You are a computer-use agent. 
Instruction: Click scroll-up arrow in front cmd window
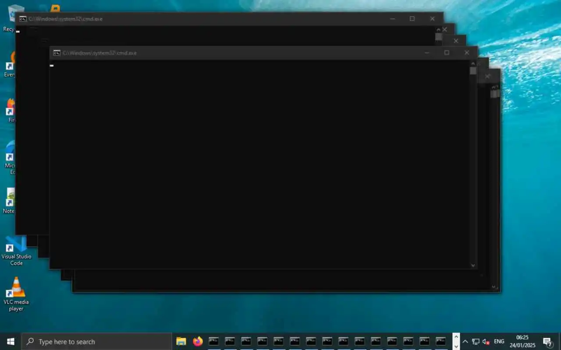point(473,63)
